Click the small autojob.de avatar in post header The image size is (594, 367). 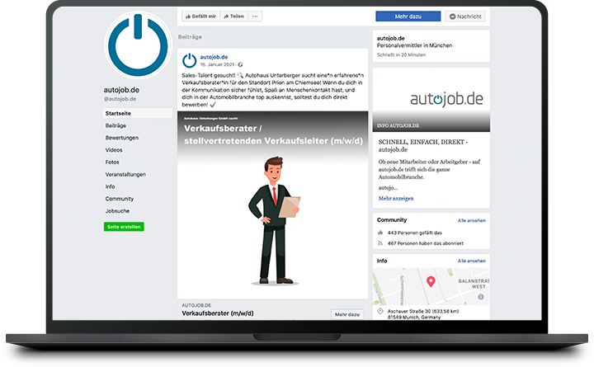(190, 60)
